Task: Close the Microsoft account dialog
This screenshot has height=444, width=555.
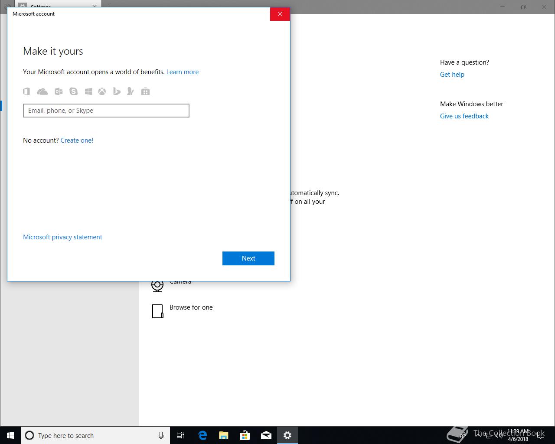Action: [x=280, y=14]
